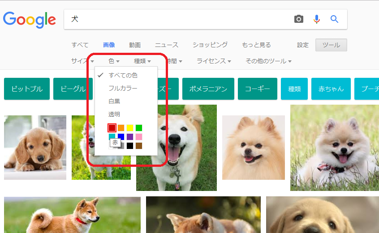
Task: Open search by image camera icon
Action: (x=299, y=19)
